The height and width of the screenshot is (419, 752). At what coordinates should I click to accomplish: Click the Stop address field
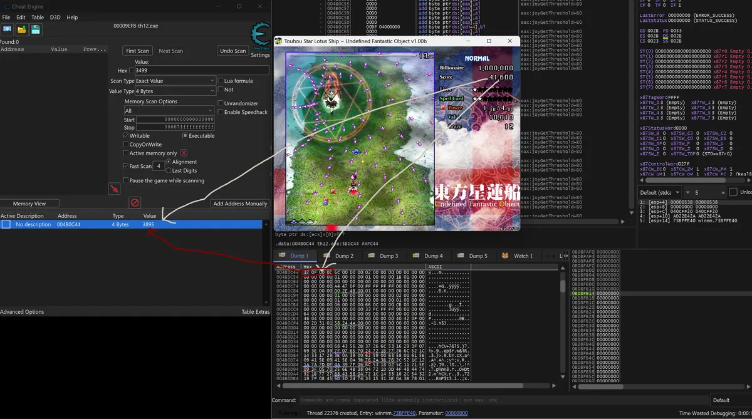(x=175, y=128)
